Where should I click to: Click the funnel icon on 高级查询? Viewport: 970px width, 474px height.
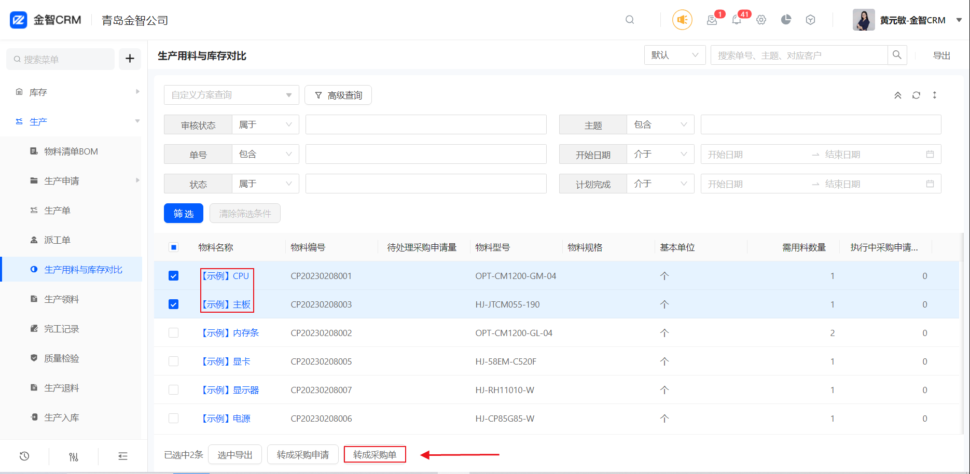(x=318, y=95)
